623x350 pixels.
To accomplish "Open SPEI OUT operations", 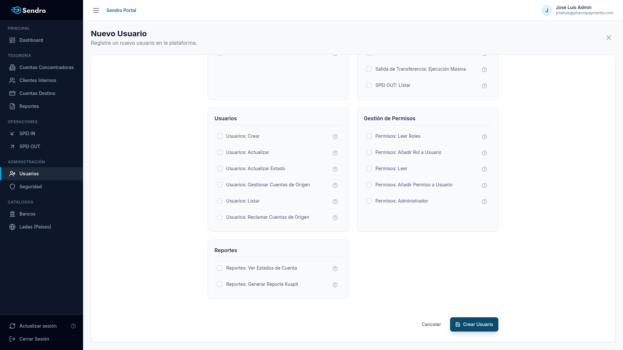I will (x=42, y=146).
